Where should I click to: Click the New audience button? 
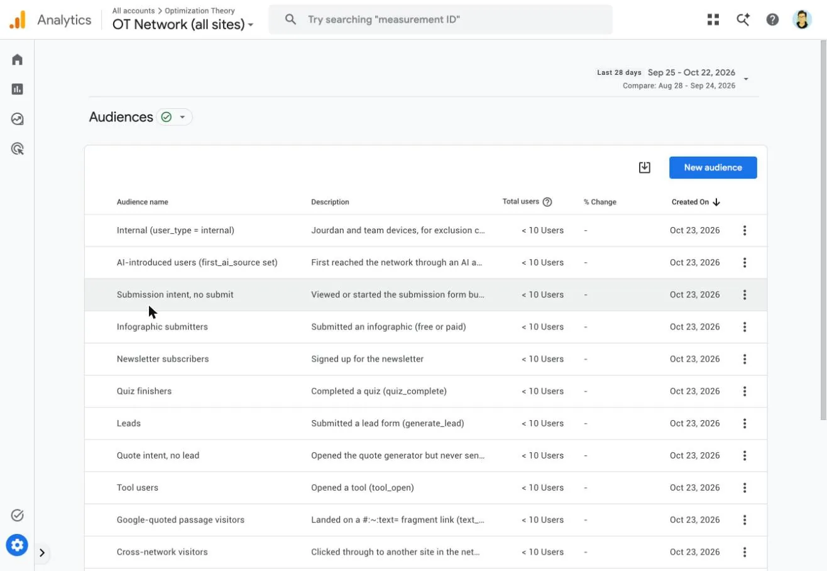(x=713, y=168)
